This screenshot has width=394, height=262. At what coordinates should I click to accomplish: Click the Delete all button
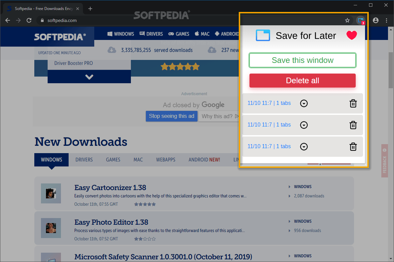302,80
